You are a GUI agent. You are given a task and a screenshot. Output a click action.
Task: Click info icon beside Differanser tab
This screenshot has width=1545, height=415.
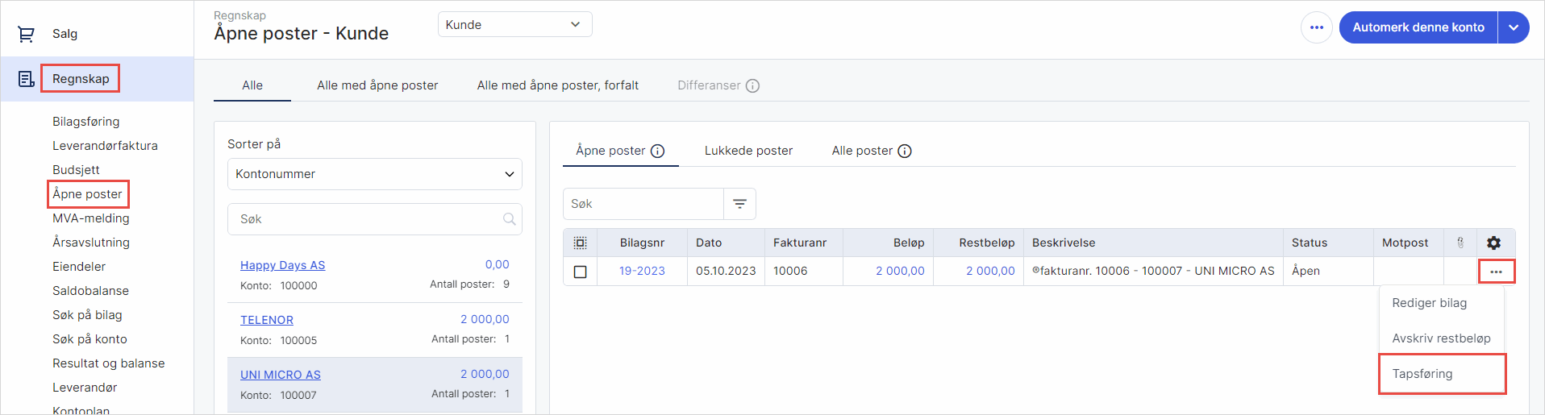tap(752, 85)
